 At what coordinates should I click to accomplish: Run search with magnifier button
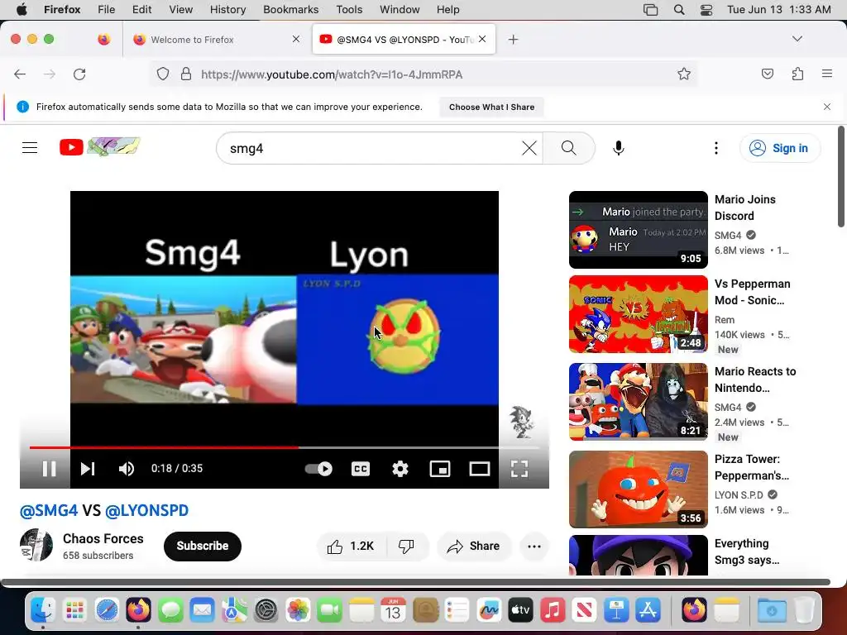[x=569, y=148]
